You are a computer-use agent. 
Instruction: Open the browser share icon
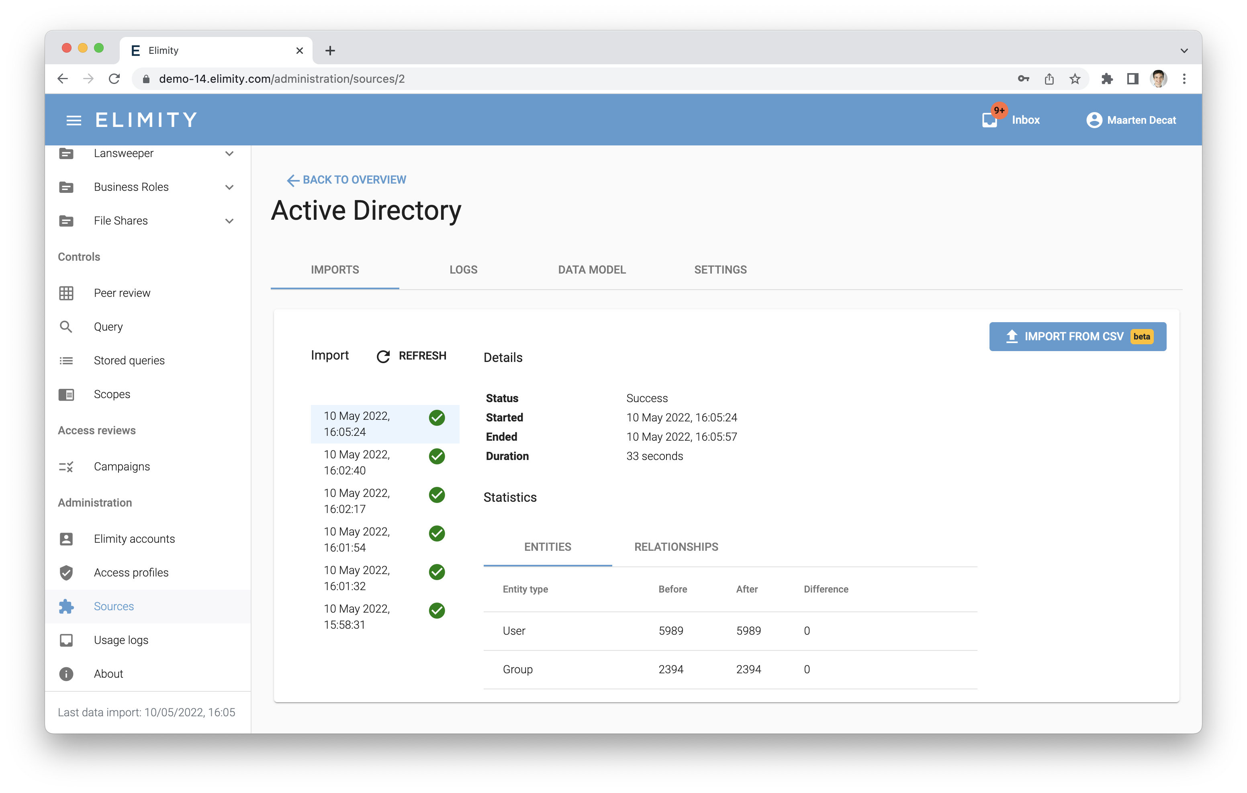pos(1049,79)
